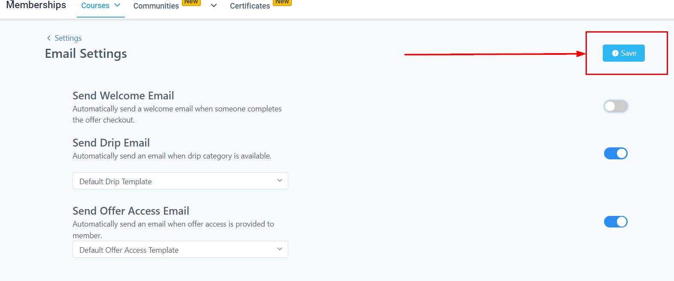This screenshot has height=281, width=674.
Task: Expand the Courses menu chevron
Action: 117,5
